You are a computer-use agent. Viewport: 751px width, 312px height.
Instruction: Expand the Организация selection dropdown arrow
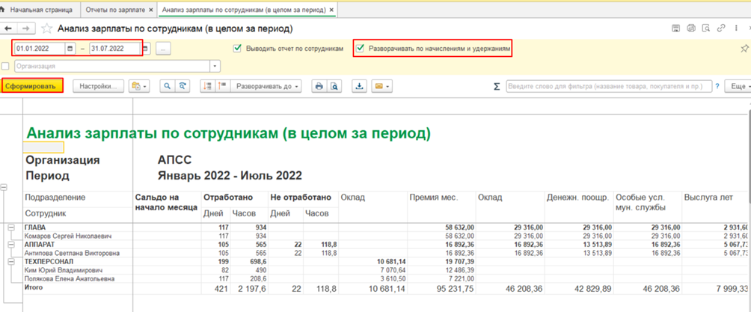(215, 67)
